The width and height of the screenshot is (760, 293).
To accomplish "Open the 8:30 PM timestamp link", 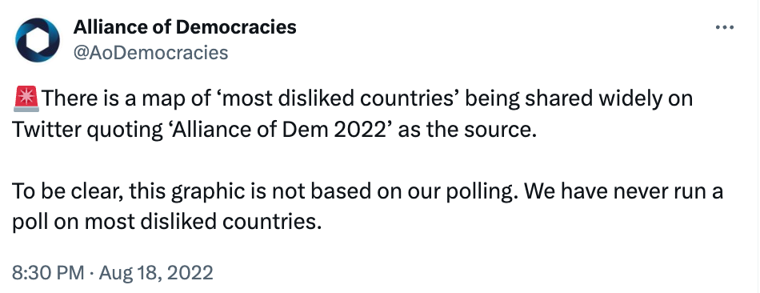I will pos(47,273).
